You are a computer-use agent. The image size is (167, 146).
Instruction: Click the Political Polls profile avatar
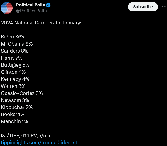point(7,8)
